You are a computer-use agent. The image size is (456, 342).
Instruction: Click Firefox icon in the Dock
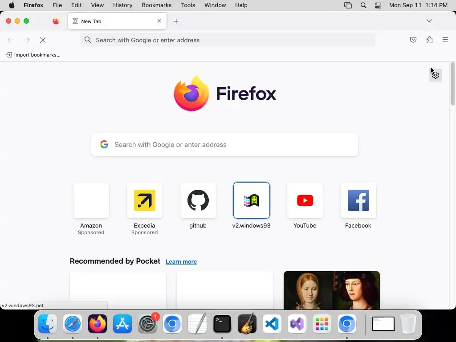[98, 324]
